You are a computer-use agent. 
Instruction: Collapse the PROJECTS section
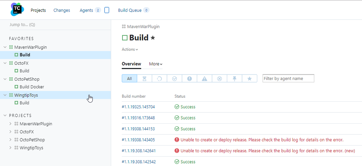coord(5,115)
